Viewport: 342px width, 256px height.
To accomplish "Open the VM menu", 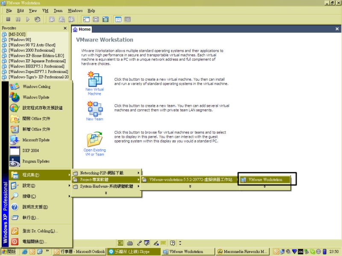I will (x=45, y=10).
